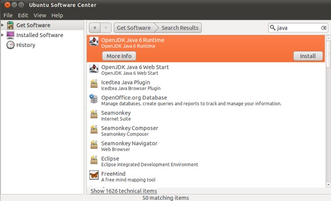Click the Eclipse package icon
This screenshot has width=331, height=201.
[94, 160]
